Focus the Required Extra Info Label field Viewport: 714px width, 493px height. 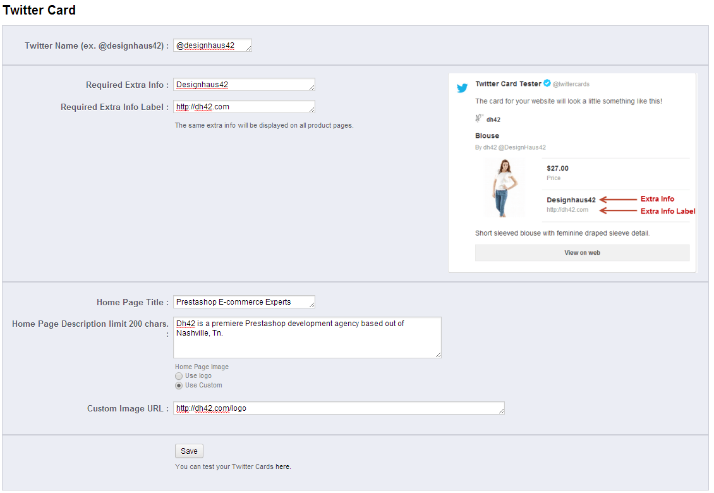point(244,107)
